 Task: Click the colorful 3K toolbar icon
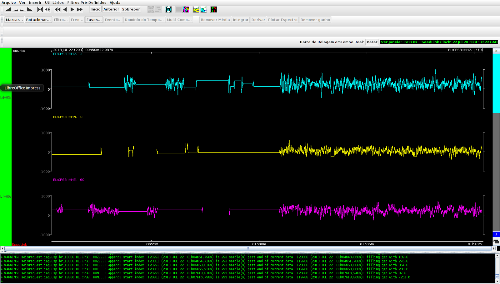(186, 10)
